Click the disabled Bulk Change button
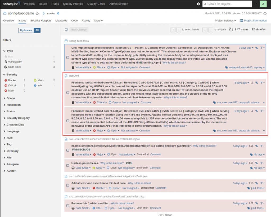The image size is (271, 217). (x=79, y=30)
